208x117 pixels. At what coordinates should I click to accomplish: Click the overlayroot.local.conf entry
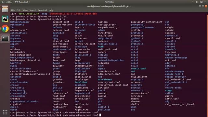point(113,85)
